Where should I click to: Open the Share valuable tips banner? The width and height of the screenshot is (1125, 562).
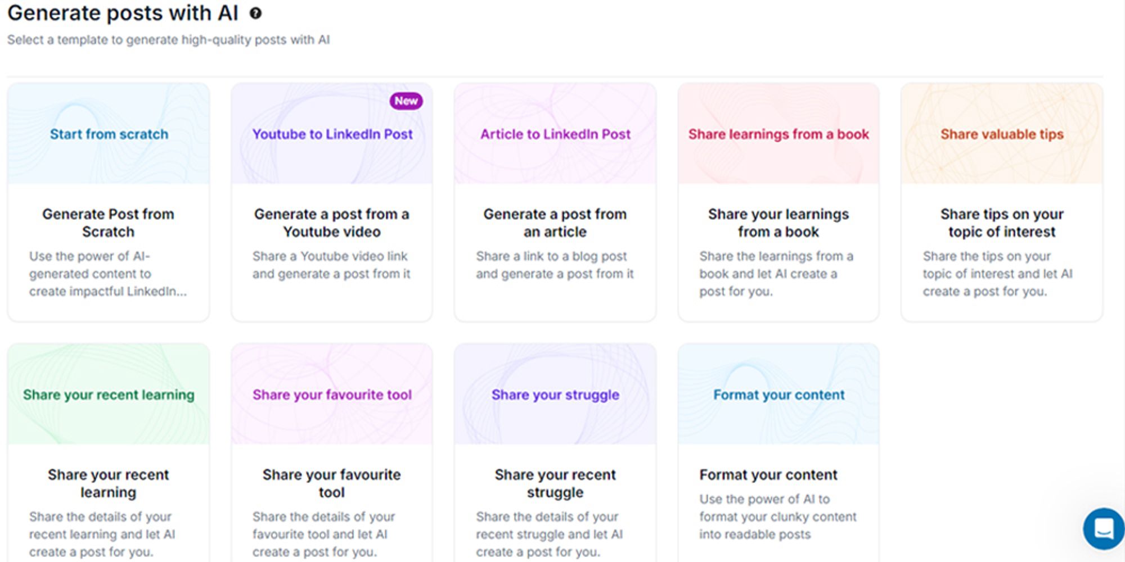tap(1002, 134)
